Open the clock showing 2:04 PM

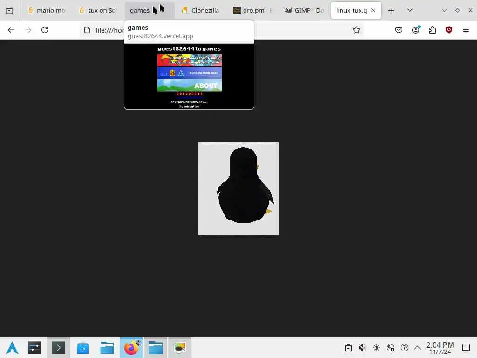440,348
